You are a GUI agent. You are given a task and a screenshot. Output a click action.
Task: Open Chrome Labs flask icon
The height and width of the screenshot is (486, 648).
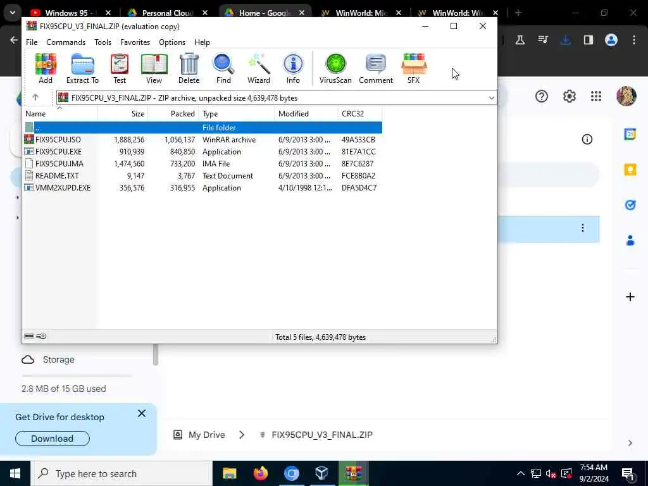520,40
